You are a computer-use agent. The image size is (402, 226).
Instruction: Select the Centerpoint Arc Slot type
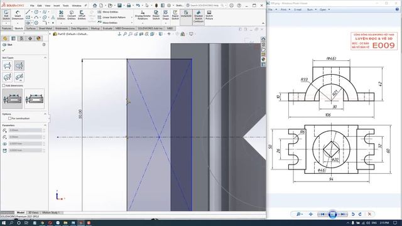click(19, 77)
